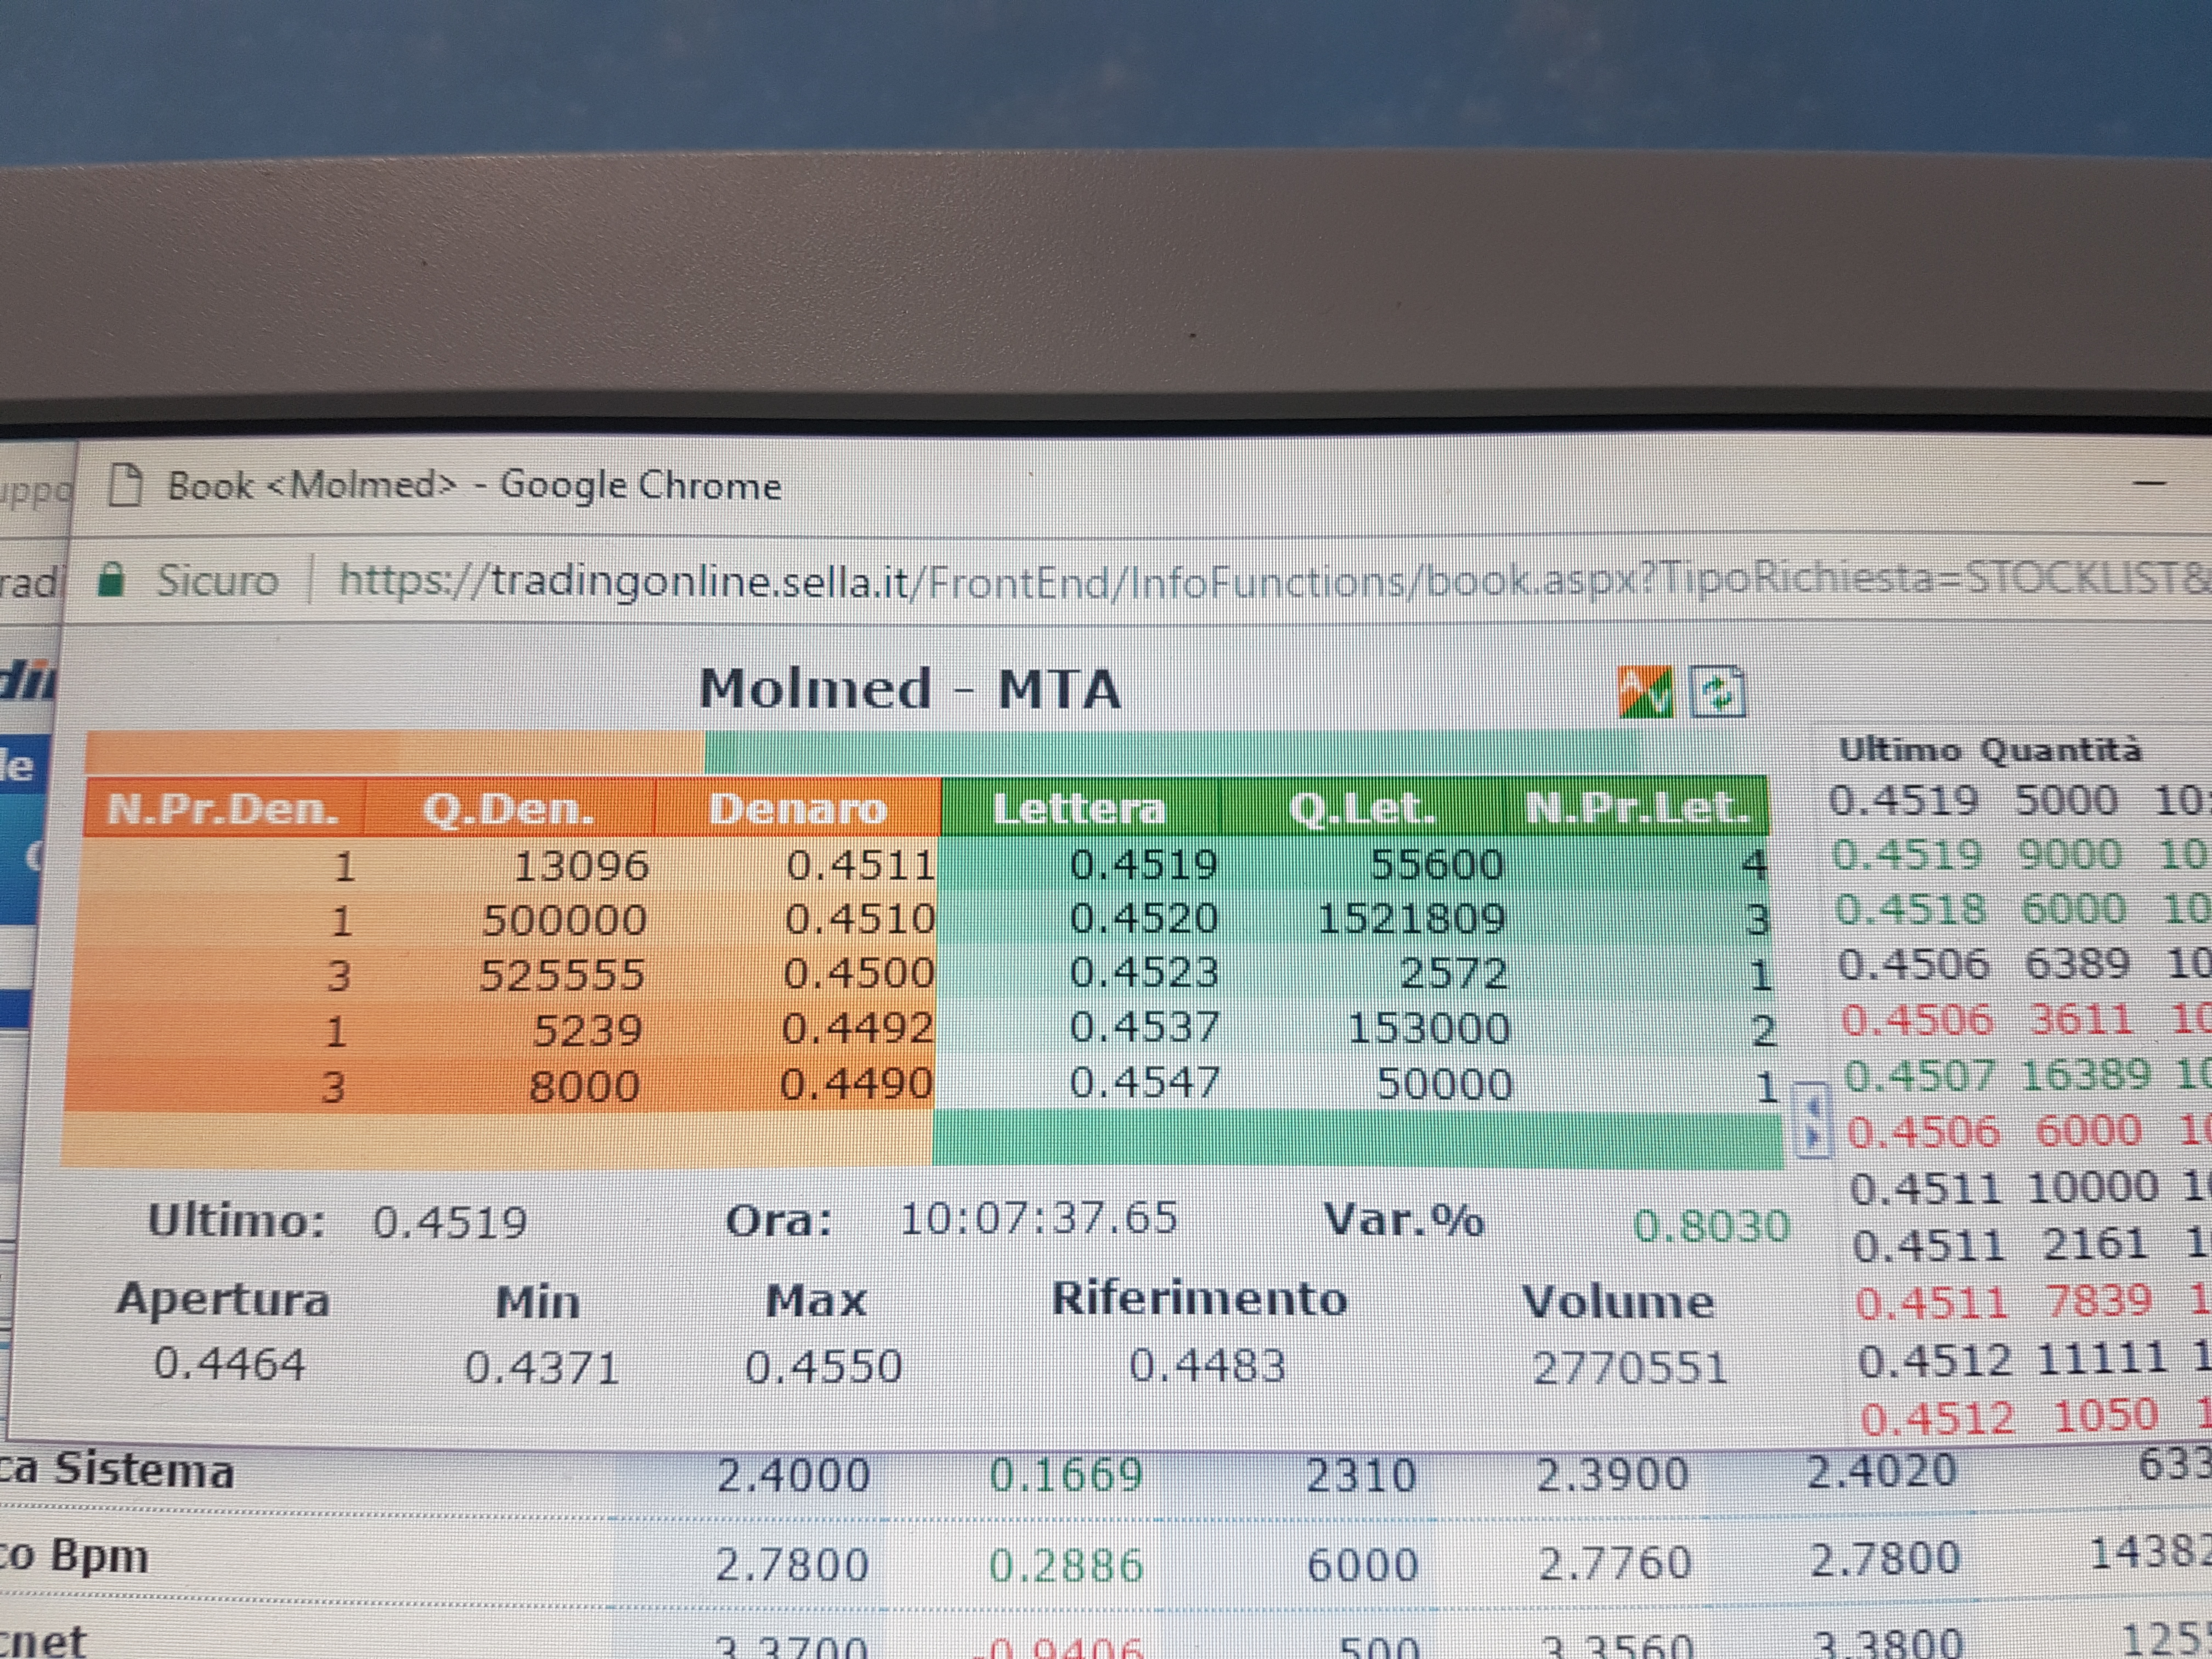2212x1659 pixels.
Task: Click the refresh icon next to Molmed - MTA
Action: pyautogui.click(x=1717, y=692)
